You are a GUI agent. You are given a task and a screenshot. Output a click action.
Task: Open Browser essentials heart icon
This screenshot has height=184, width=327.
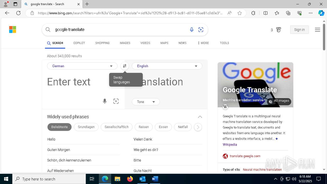299,13
